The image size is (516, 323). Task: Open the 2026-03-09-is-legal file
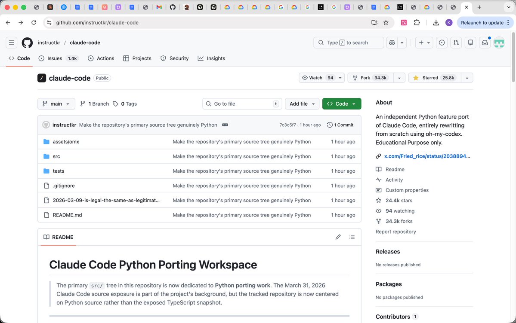pyautogui.click(x=106, y=201)
